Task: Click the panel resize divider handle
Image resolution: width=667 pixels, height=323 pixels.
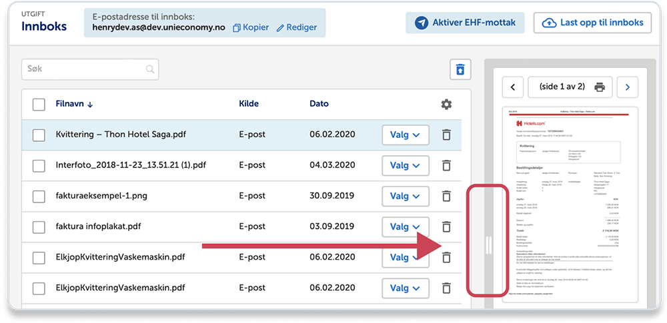Action: [489, 244]
